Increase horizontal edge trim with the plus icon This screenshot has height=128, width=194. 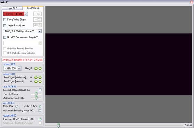tap(40, 78)
